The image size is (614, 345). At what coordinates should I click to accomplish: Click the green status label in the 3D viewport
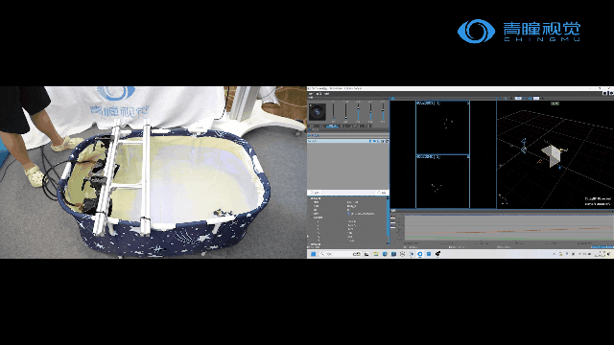pyautogui.click(x=555, y=103)
